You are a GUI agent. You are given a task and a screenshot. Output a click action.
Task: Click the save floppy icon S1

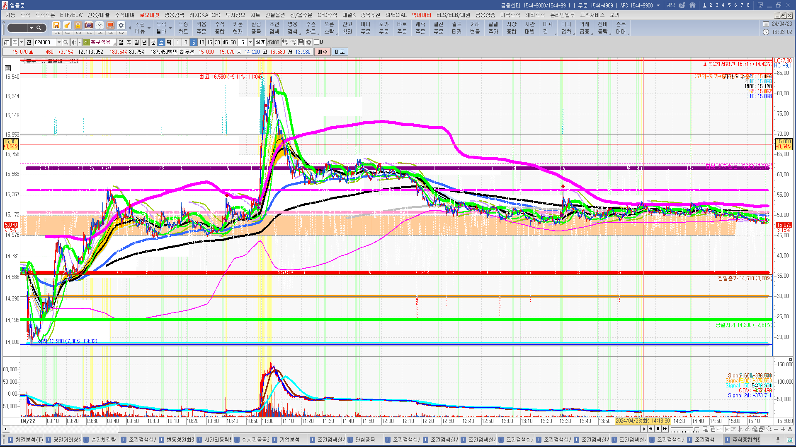pos(56,26)
